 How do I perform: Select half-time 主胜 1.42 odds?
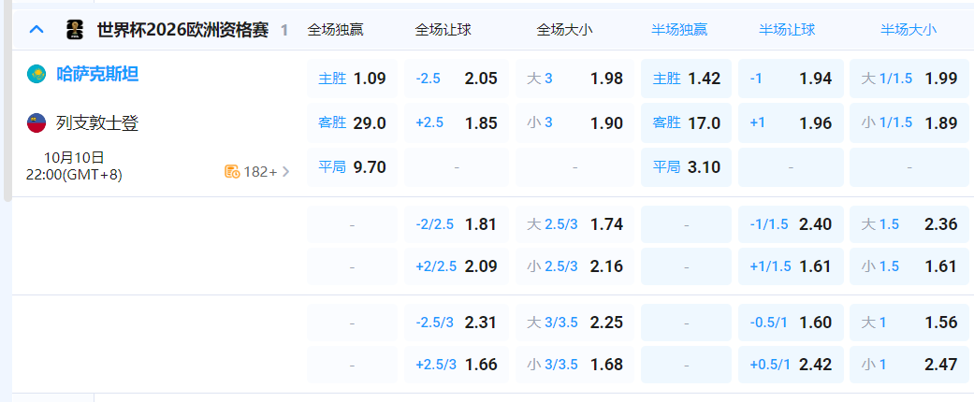coord(686,79)
